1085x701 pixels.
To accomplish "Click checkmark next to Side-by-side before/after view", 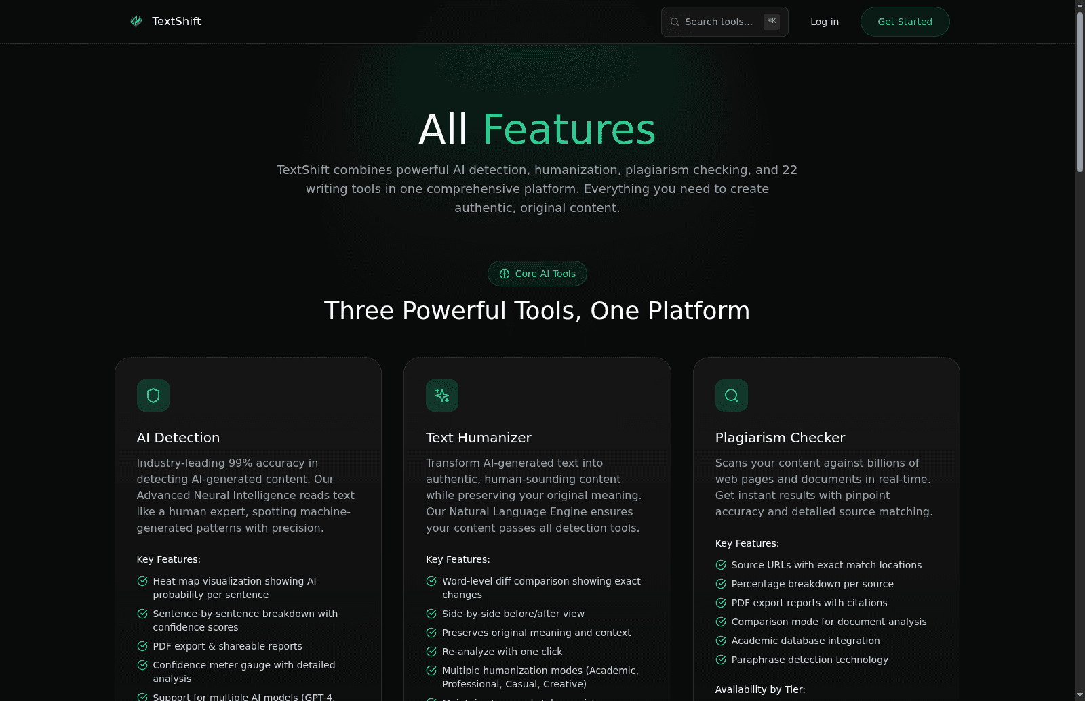I will [431, 614].
